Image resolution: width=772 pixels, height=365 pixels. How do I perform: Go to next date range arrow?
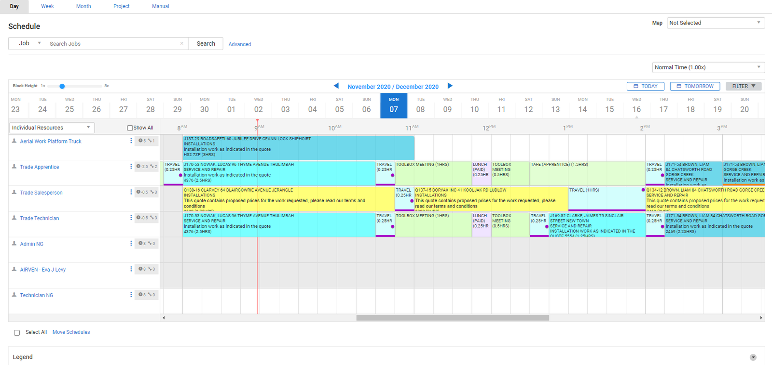pyautogui.click(x=450, y=86)
